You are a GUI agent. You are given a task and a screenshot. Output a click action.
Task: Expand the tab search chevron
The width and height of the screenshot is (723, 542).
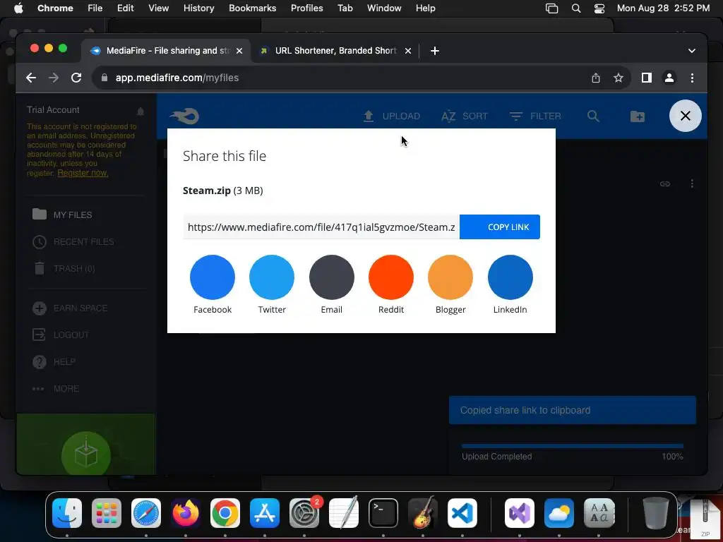point(692,51)
